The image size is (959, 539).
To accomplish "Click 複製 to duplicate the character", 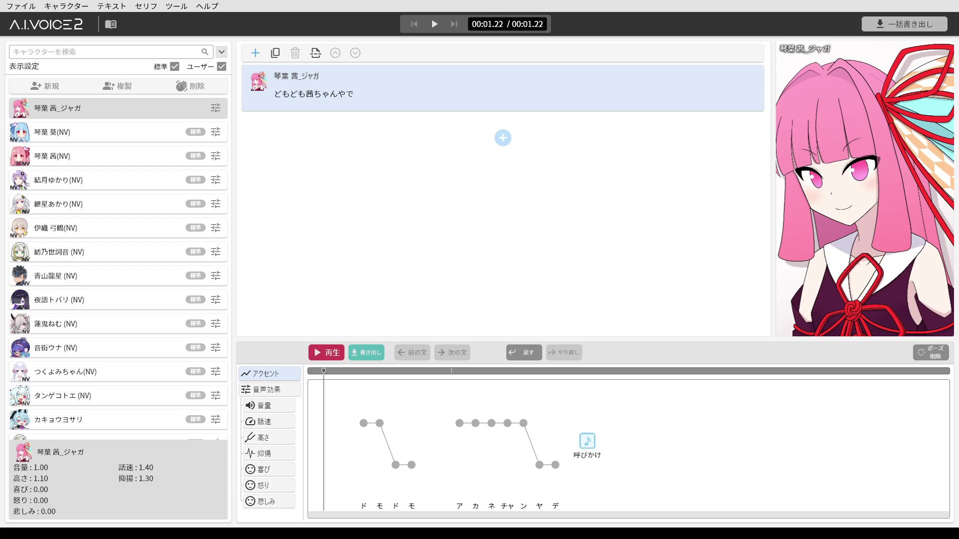I will click(117, 86).
